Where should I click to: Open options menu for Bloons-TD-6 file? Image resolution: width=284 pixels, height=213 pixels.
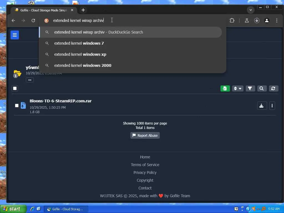pyautogui.click(x=272, y=106)
